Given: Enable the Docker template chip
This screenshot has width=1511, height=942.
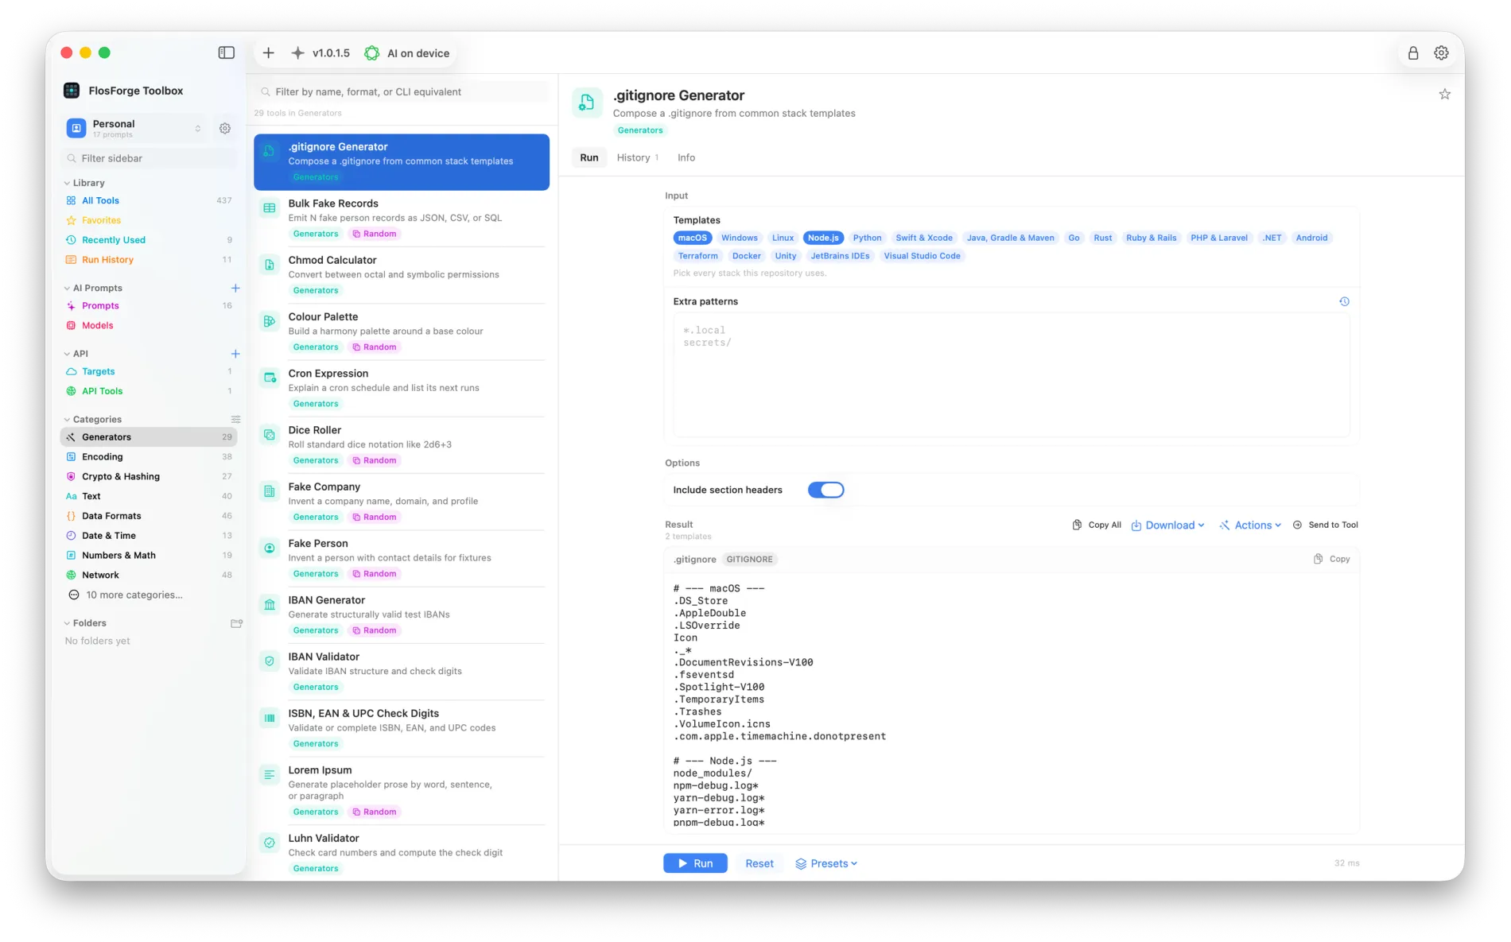Looking at the screenshot, I should click(746, 256).
